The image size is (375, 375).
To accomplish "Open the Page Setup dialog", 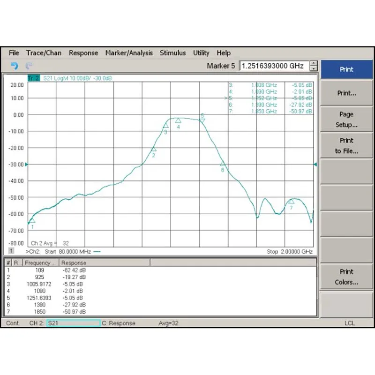I will (346, 120).
